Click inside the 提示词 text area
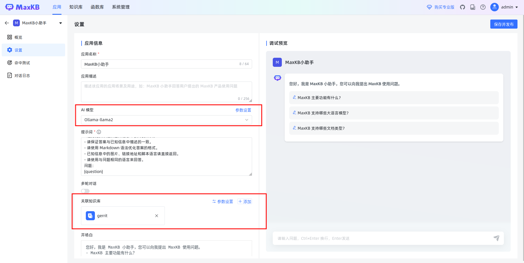This screenshot has height=263, width=524. (x=166, y=157)
